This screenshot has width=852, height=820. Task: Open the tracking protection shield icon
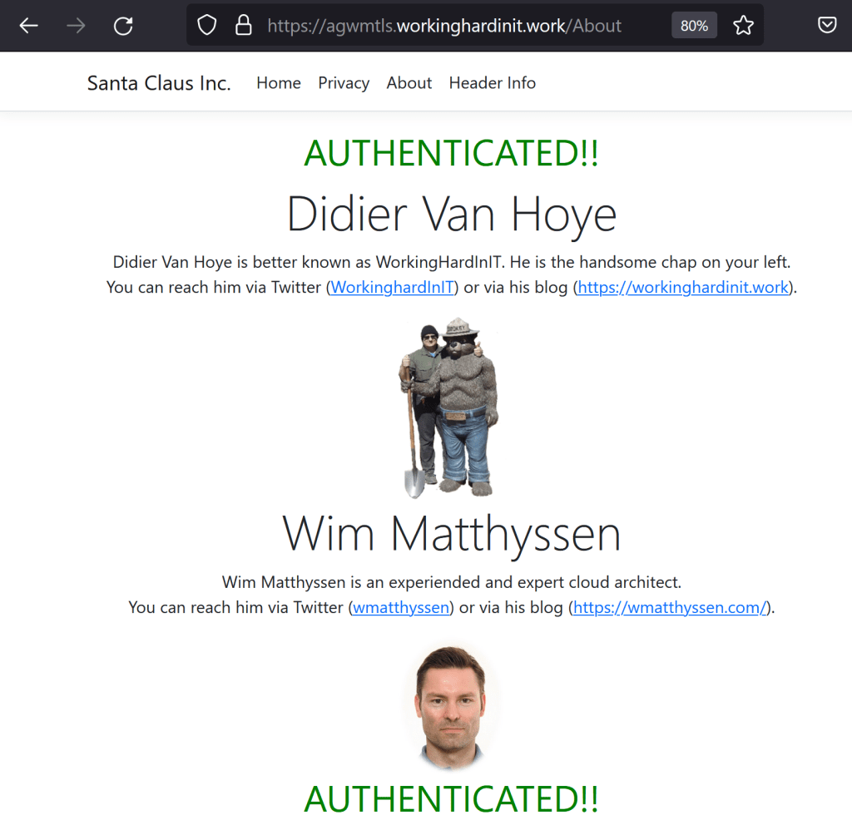[x=207, y=25]
